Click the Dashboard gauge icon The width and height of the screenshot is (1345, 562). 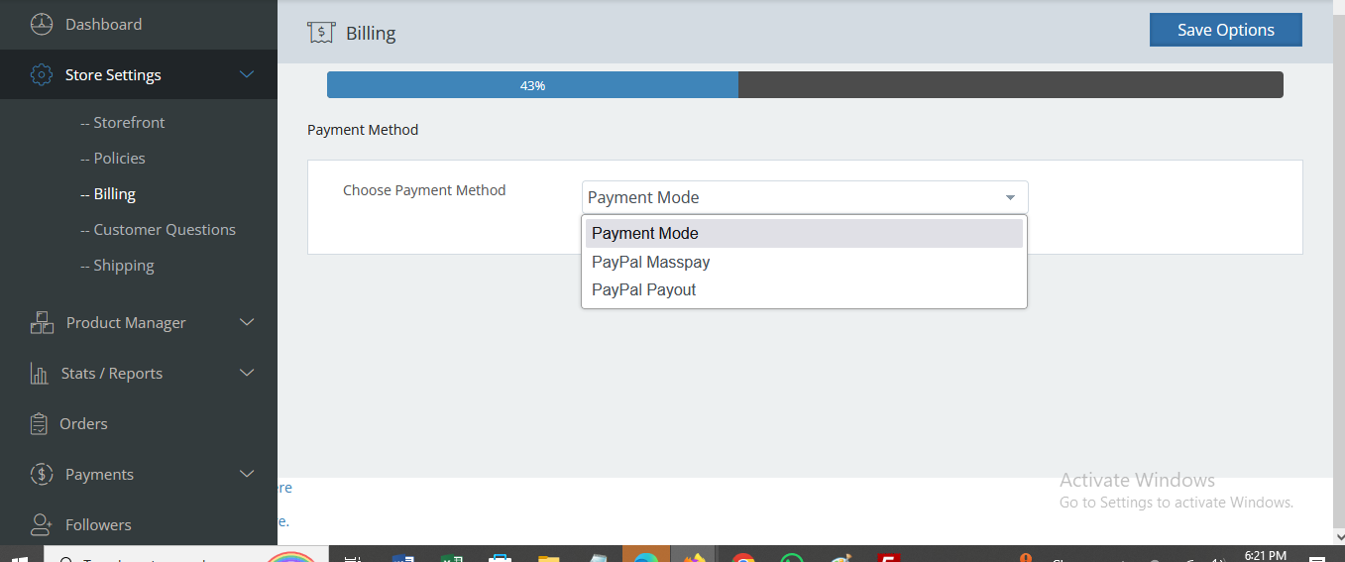coord(41,25)
